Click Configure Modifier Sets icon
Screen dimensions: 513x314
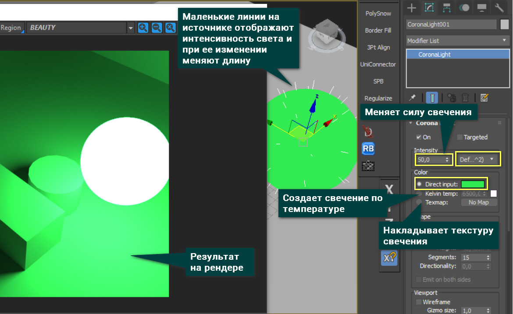pyautogui.click(x=484, y=98)
